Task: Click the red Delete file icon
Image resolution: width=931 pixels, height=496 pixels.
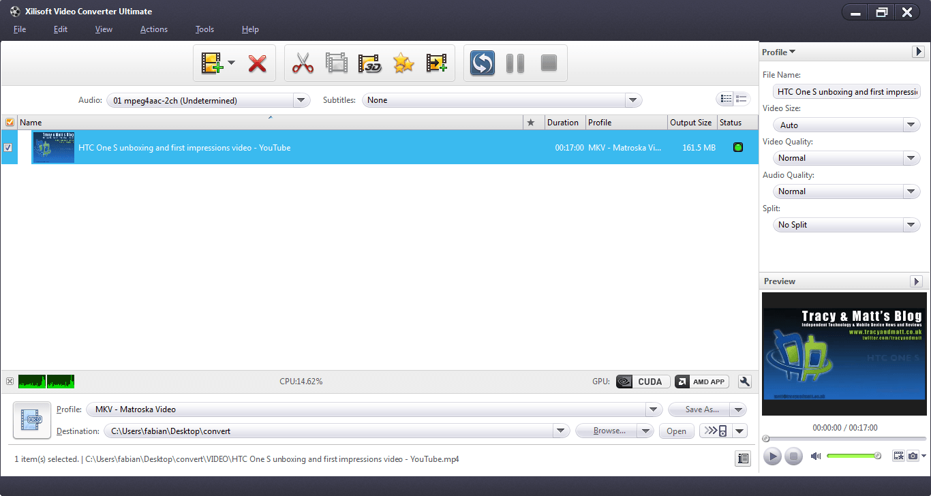Action: click(258, 63)
